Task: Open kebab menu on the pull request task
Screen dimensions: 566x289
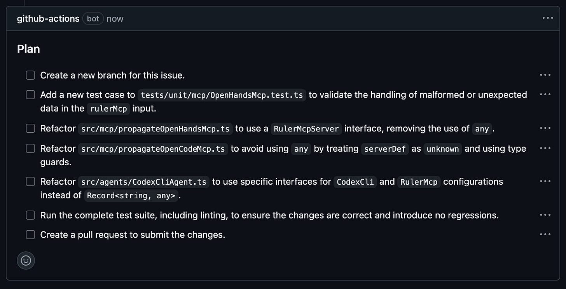Action: [x=545, y=234]
